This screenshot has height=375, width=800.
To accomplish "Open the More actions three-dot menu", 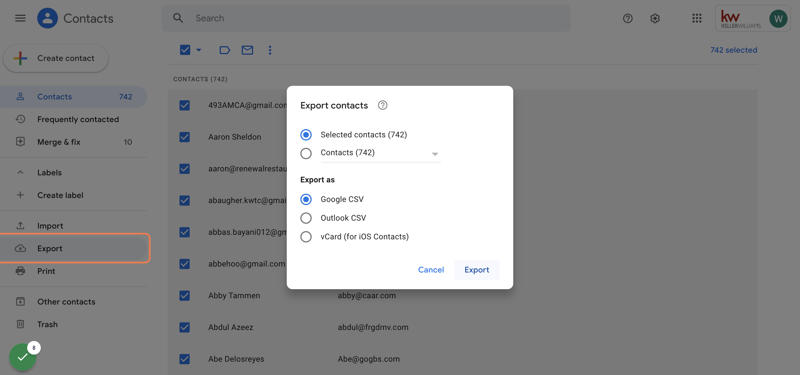I will pos(270,50).
